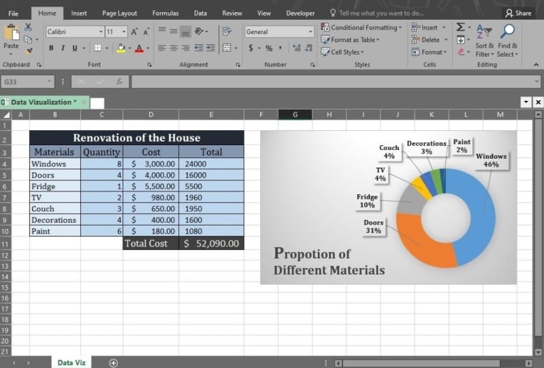This screenshot has height=368, width=544.
Task: Click Top Align icon
Action: (x=162, y=31)
